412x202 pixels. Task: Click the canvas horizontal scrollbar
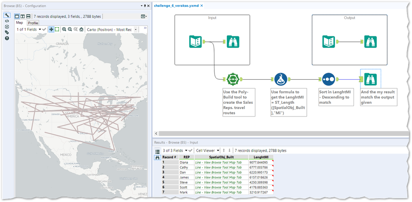point(284,133)
